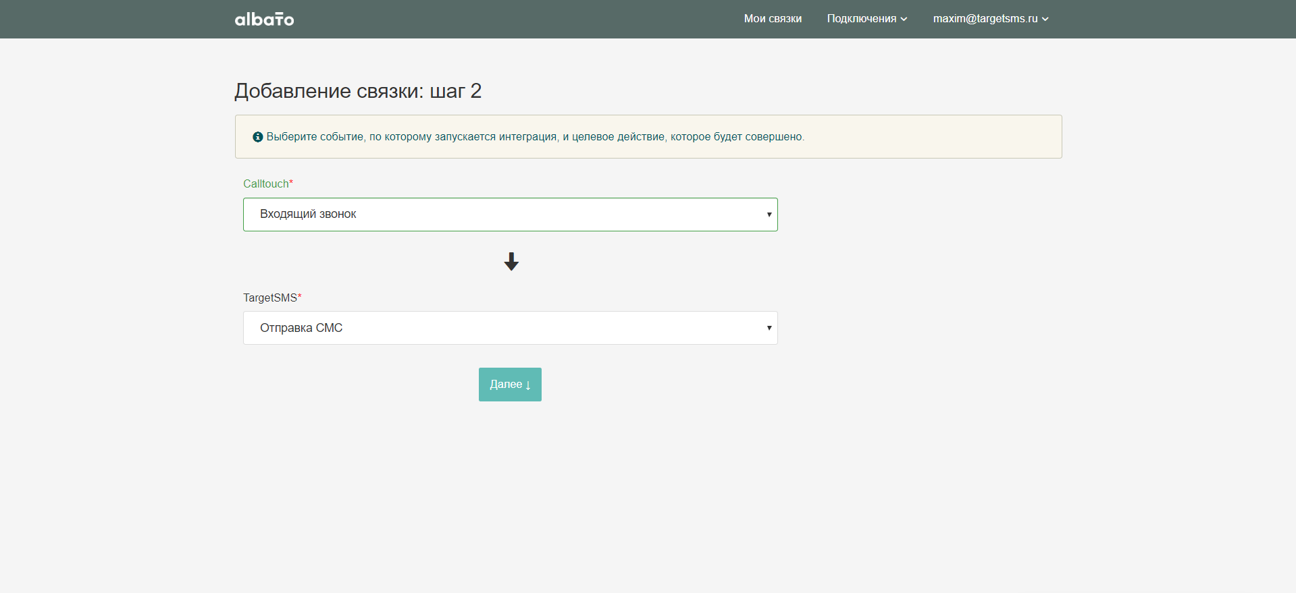Open the TargetSMS action dropdown
Viewport: 1296px width, 593px height.
coord(511,328)
